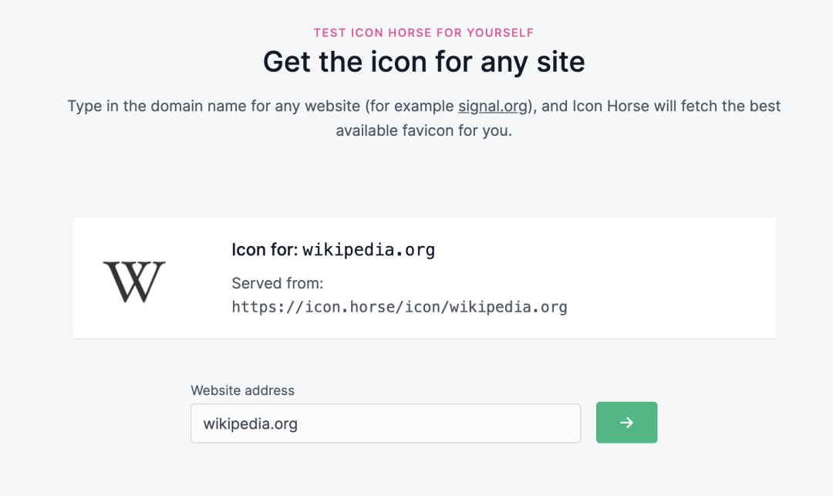Click the phrase 'available favicon for you'

point(423,130)
